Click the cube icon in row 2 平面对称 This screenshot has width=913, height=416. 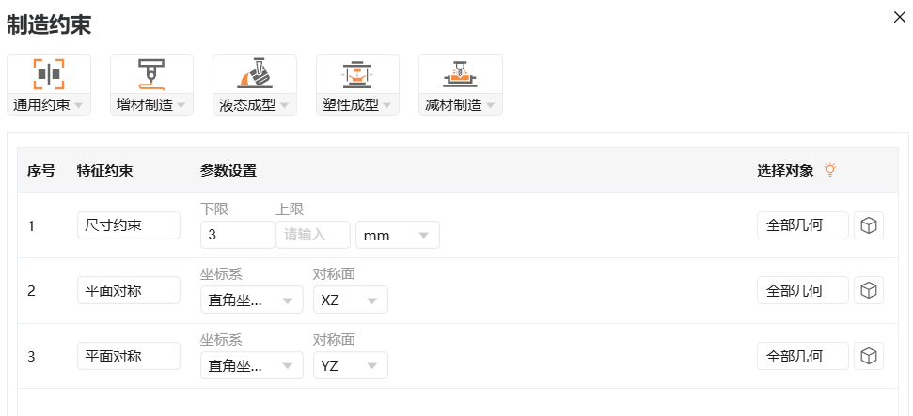click(869, 290)
